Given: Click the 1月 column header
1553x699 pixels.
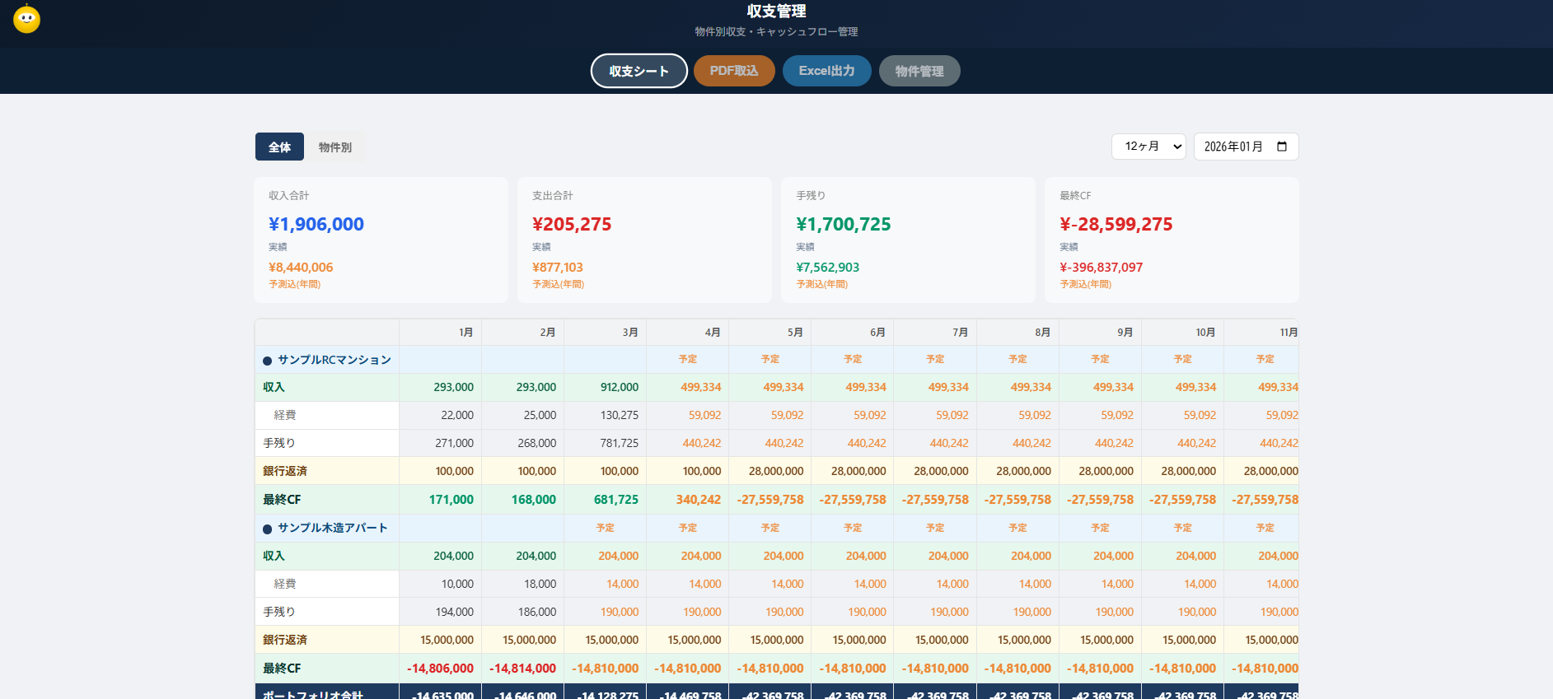Looking at the screenshot, I should click(x=440, y=332).
